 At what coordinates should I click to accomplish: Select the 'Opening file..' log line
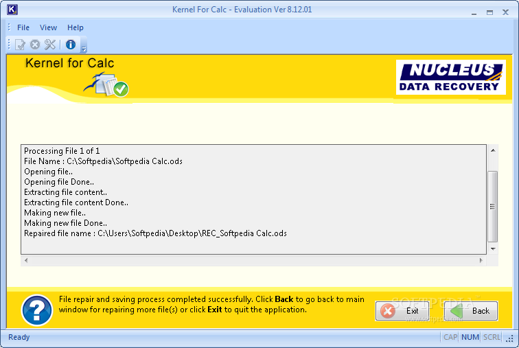48,172
